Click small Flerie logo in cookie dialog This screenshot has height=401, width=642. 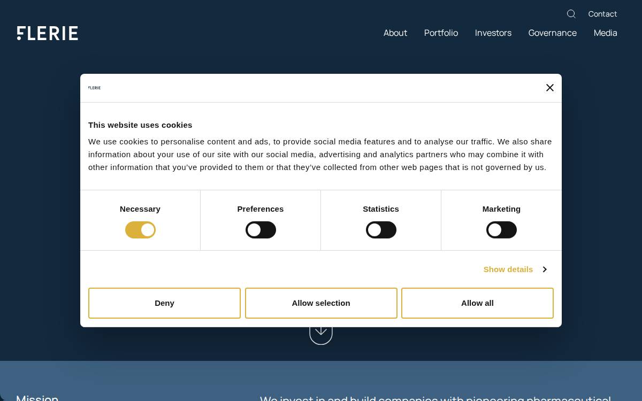tap(94, 88)
